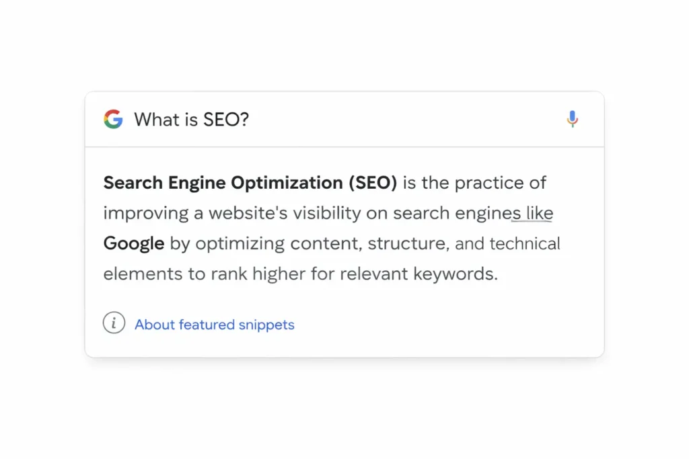Click the bolded word 'Google' in snippet
The width and height of the screenshot is (689, 459).
[x=133, y=243]
